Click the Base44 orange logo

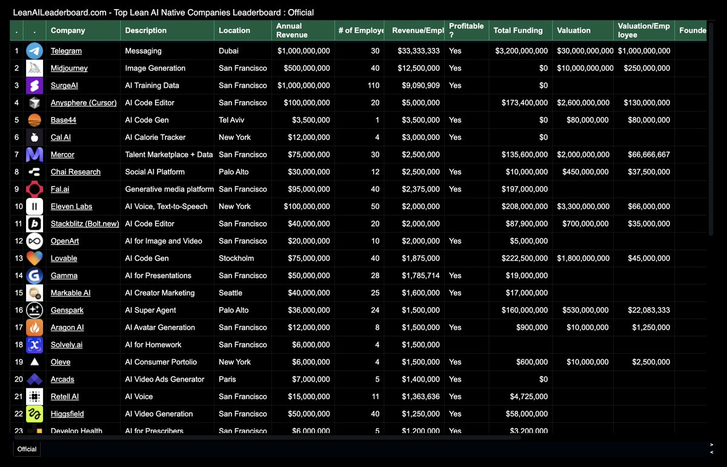tap(35, 120)
